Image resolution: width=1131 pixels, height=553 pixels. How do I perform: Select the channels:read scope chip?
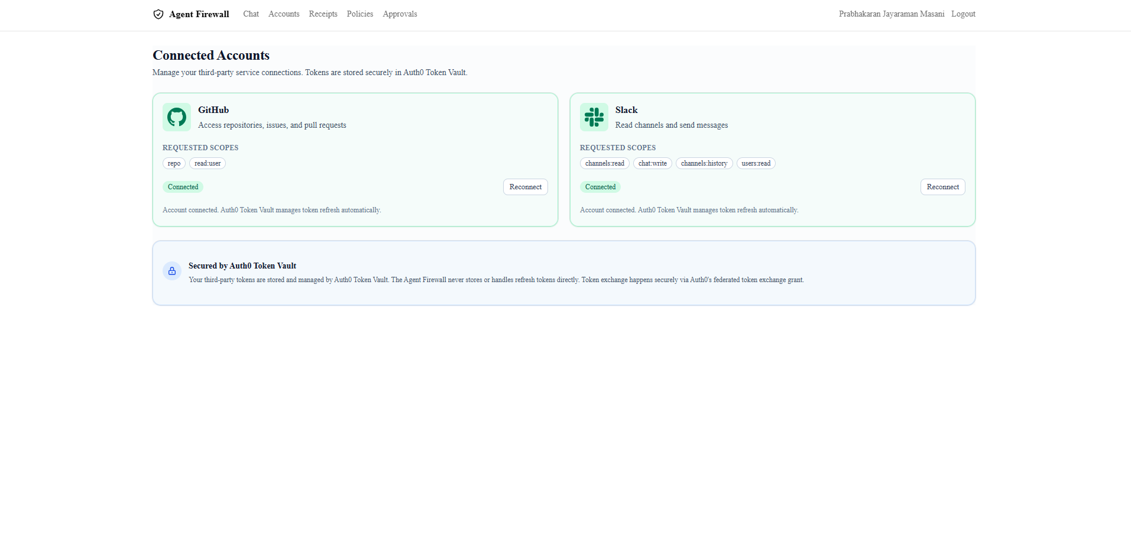pyautogui.click(x=605, y=163)
